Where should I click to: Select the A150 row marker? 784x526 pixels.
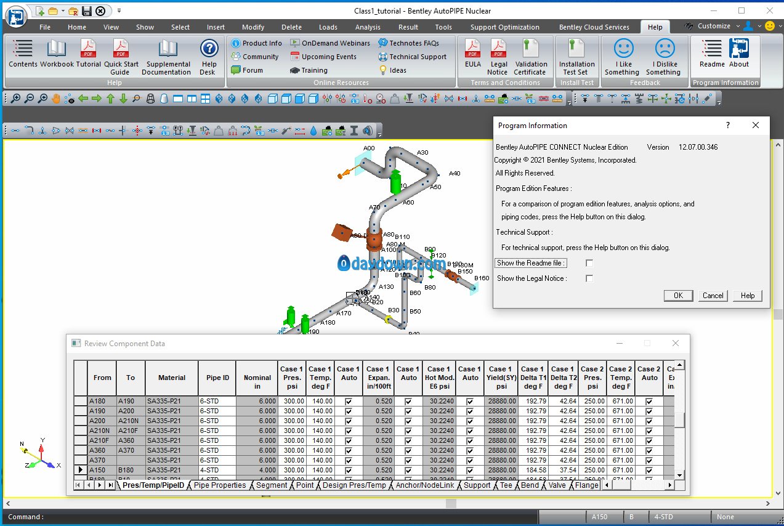[81, 470]
